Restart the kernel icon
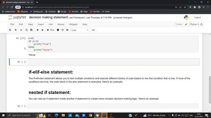The height and width of the screenshot is (118, 211). click(63, 30)
